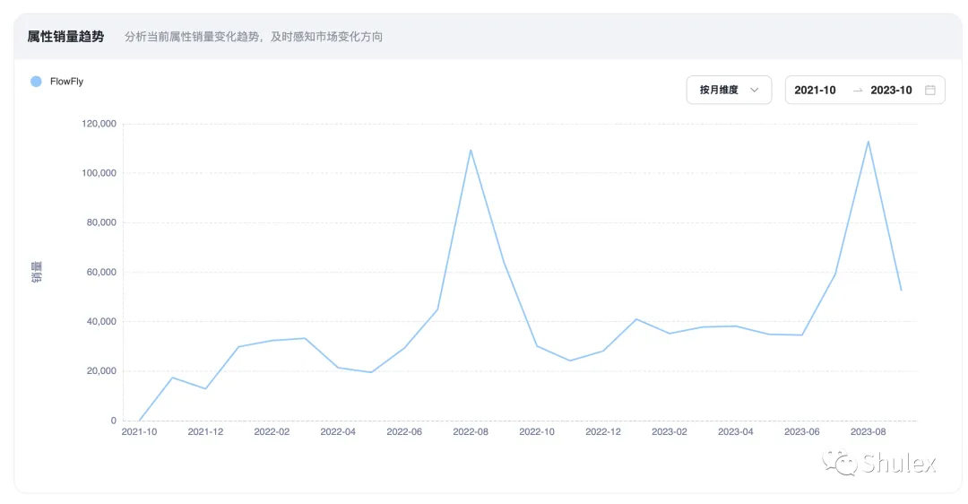Image resolution: width=968 pixels, height=504 pixels.
Task: Open the 按月维度 dropdown
Action: pos(729,91)
